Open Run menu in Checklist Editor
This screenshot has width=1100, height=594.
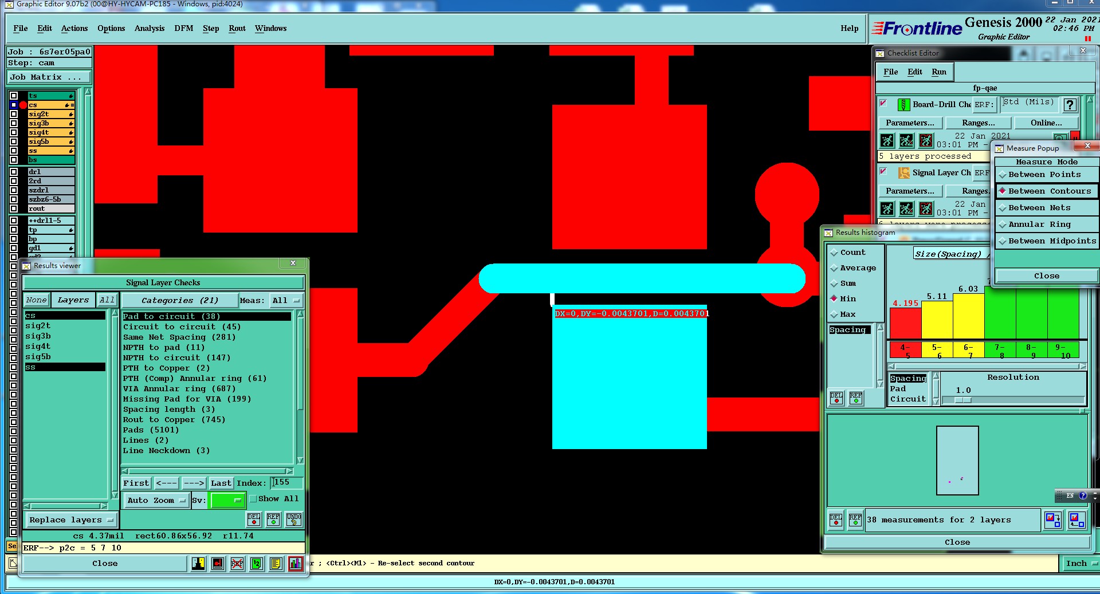[x=938, y=72]
